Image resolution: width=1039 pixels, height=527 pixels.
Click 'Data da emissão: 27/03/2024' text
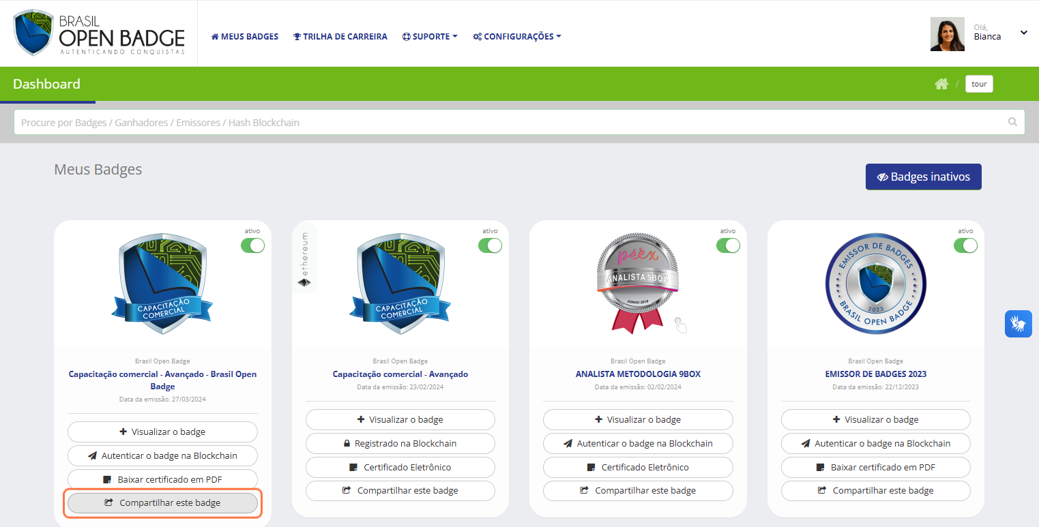(x=162, y=400)
